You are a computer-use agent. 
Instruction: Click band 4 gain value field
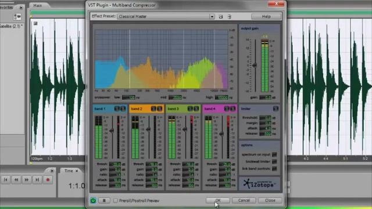tap(225, 170)
